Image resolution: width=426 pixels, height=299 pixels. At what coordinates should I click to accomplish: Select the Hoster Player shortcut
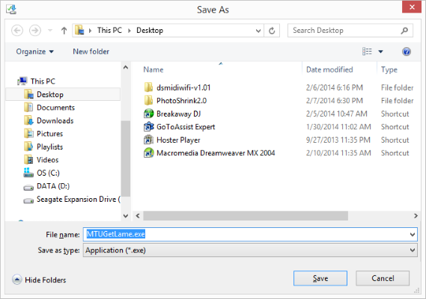(x=171, y=140)
